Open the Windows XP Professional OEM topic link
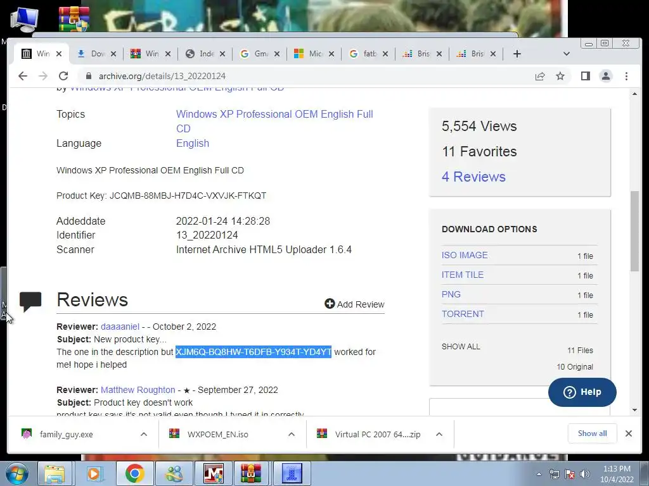Screen dimensions: 649x486 tap(274, 121)
